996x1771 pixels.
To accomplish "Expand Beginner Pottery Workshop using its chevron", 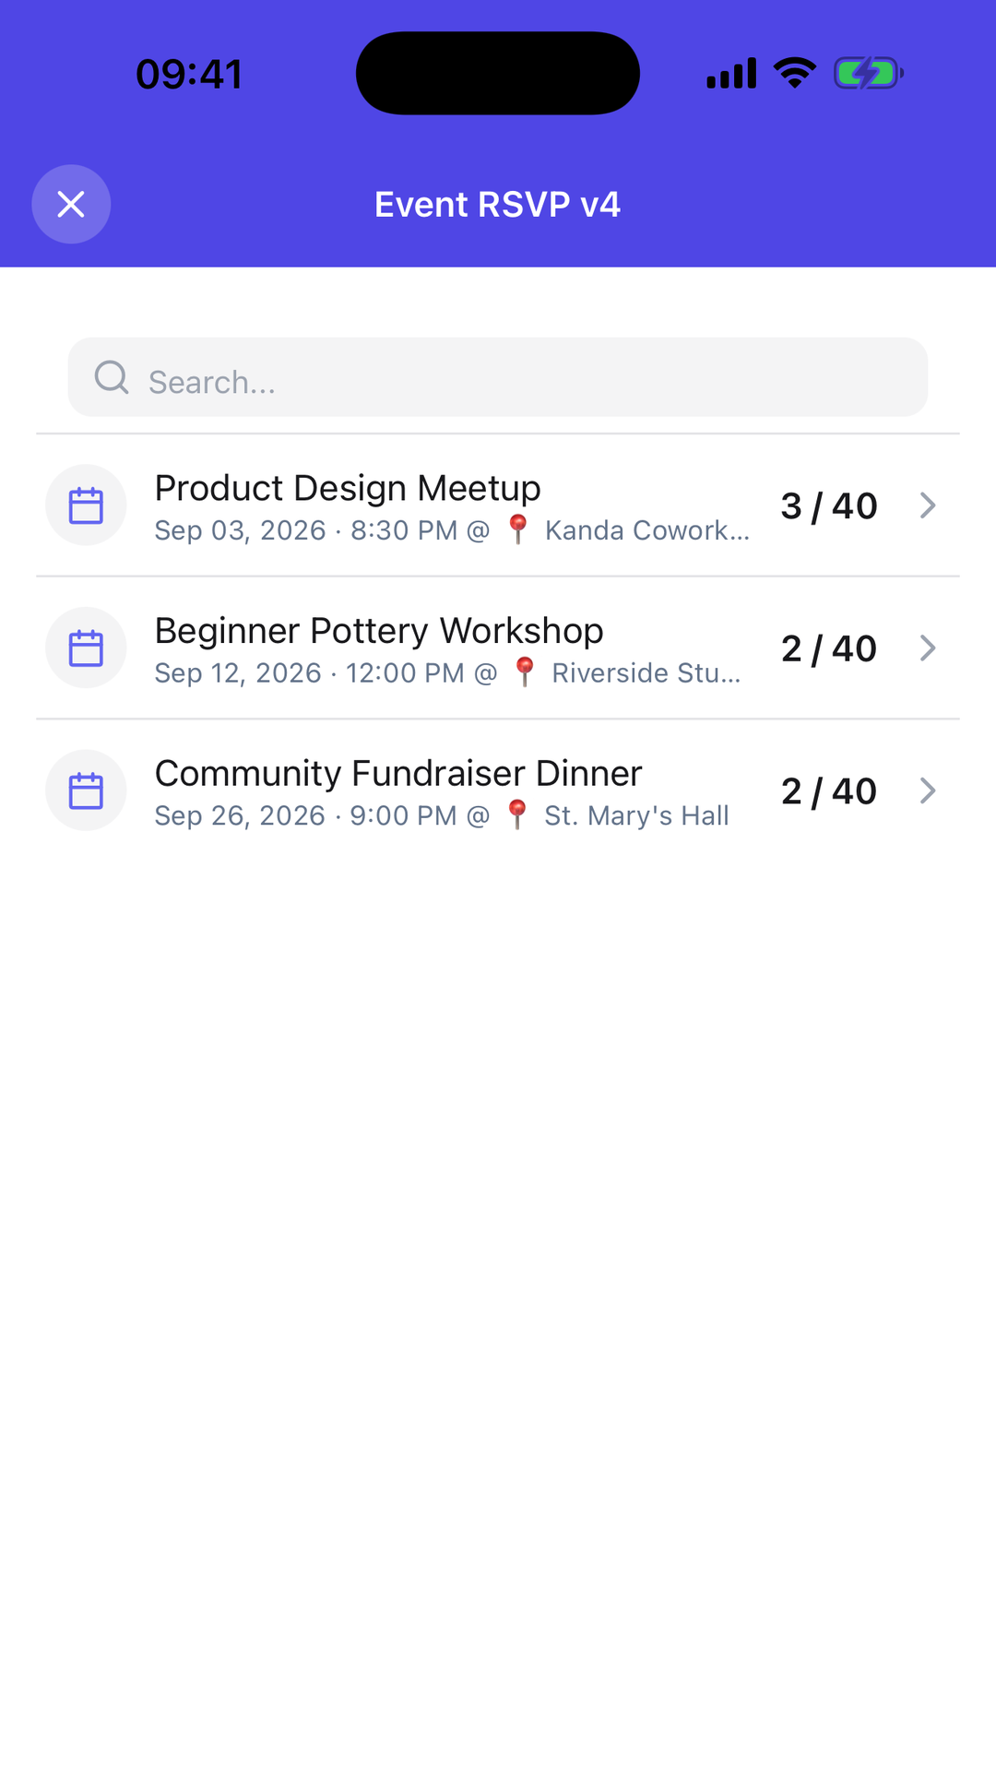I will coord(928,648).
